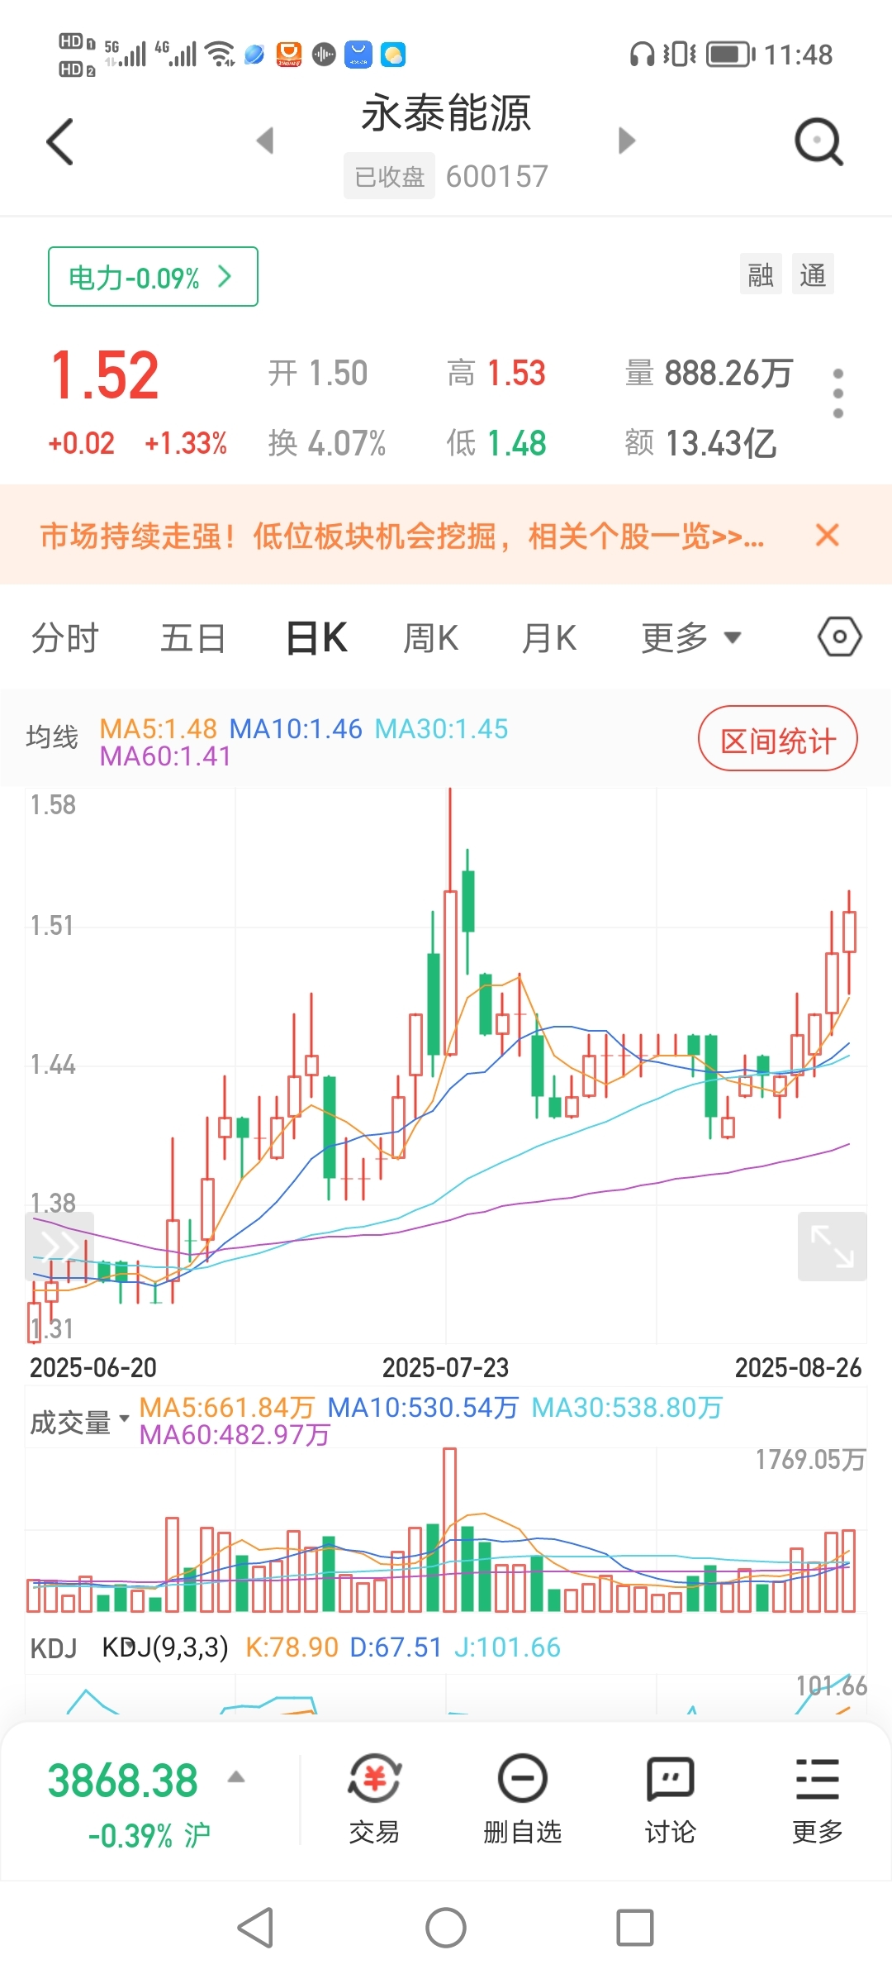The image size is (892, 1974).
Task: Tap the KDJ(9,3,3) parameter text
Action: (165, 1647)
